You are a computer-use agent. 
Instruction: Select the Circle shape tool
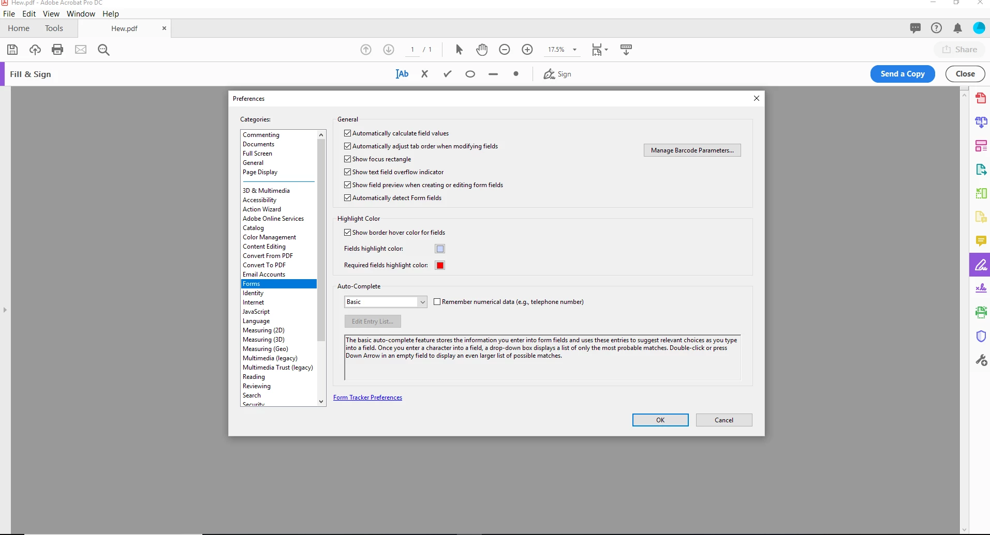pyautogui.click(x=470, y=74)
